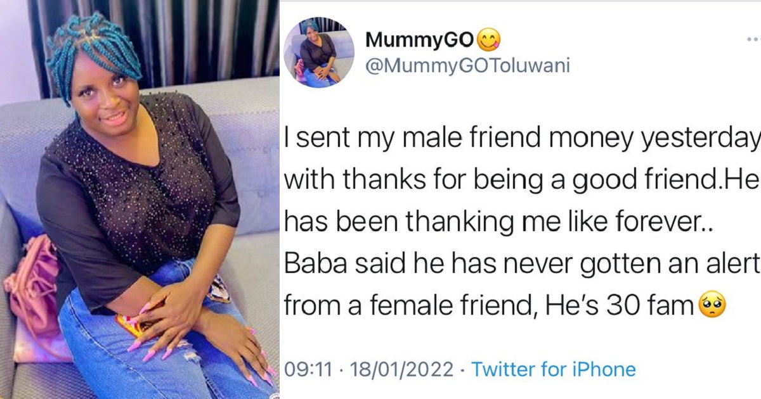Click the phone held in the photo

(130, 323)
